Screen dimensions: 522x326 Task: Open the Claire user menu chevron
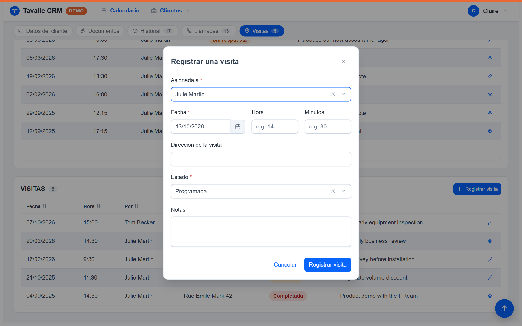tap(505, 11)
